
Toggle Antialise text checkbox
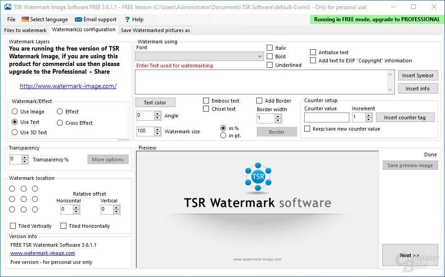(x=313, y=52)
